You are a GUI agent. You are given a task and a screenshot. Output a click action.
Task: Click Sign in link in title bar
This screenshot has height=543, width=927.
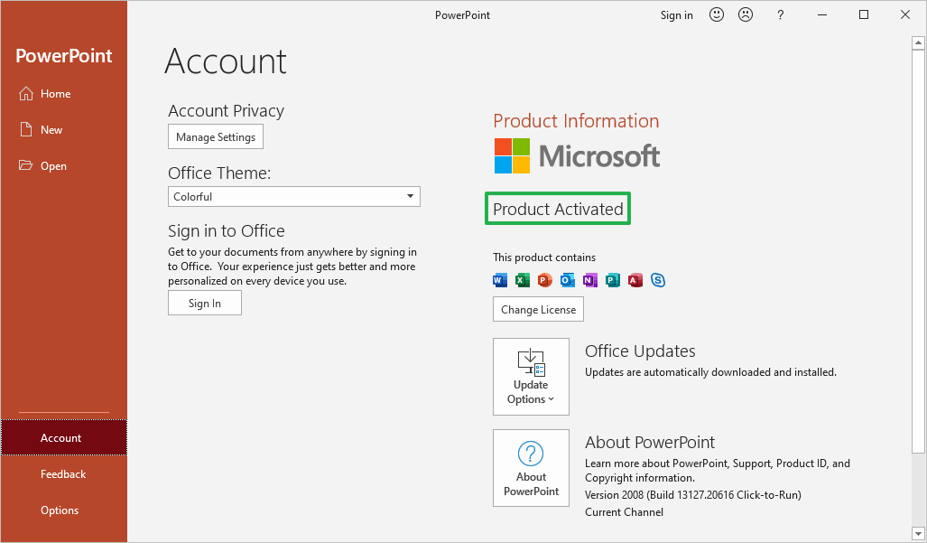[676, 14]
